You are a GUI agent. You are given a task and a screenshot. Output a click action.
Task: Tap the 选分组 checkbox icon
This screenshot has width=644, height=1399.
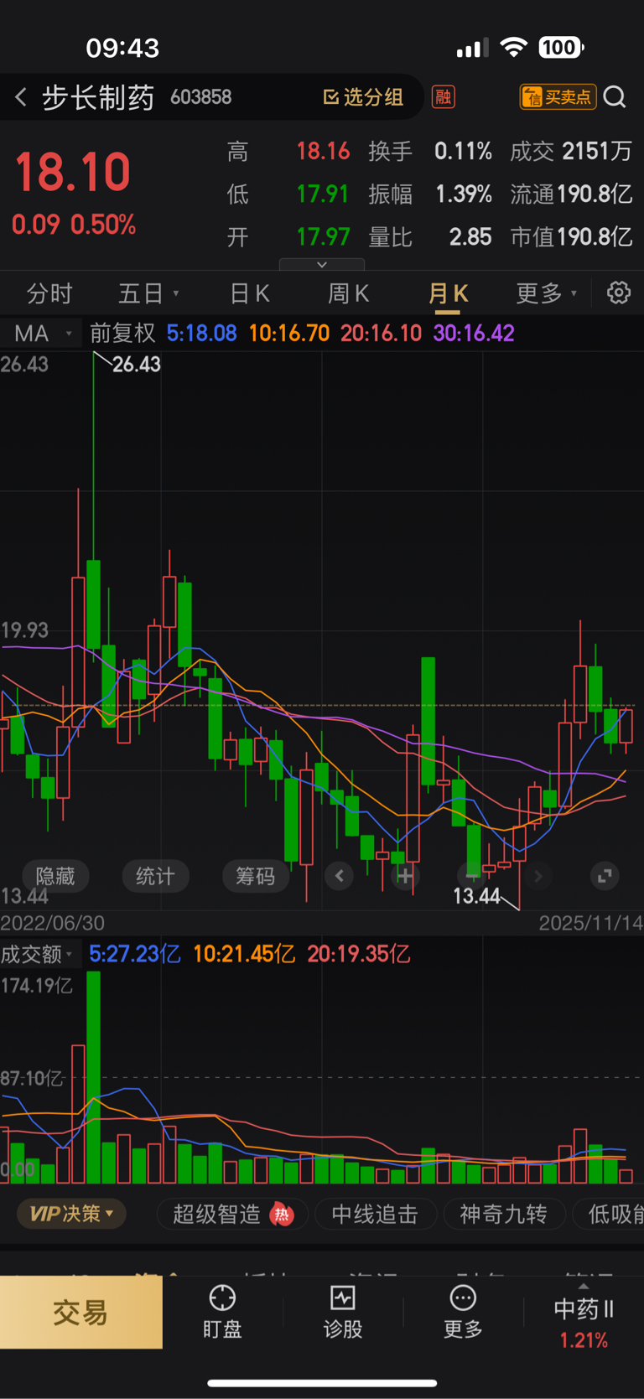pos(331,97)
